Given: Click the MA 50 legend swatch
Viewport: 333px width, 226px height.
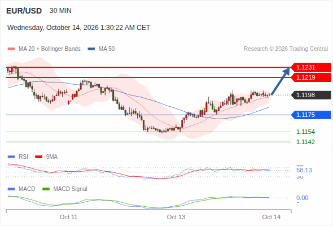Looking at the screenshot, I should [x=91, y=49].
